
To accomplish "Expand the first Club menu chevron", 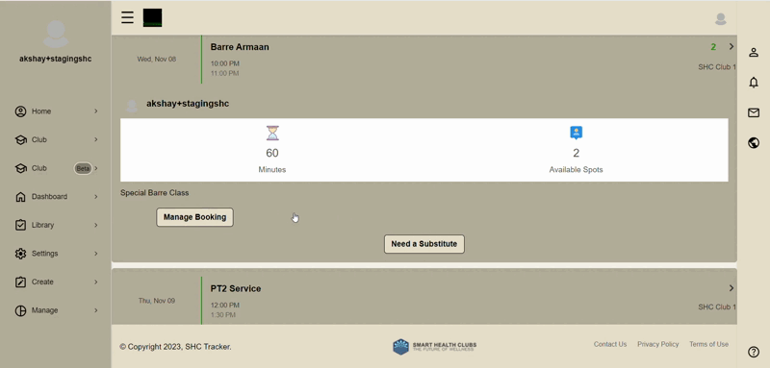I will [95, 139].
